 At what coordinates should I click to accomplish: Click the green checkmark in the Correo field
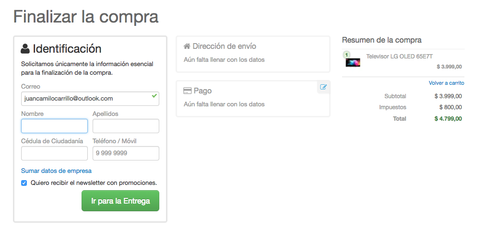(x=154, y=96)
